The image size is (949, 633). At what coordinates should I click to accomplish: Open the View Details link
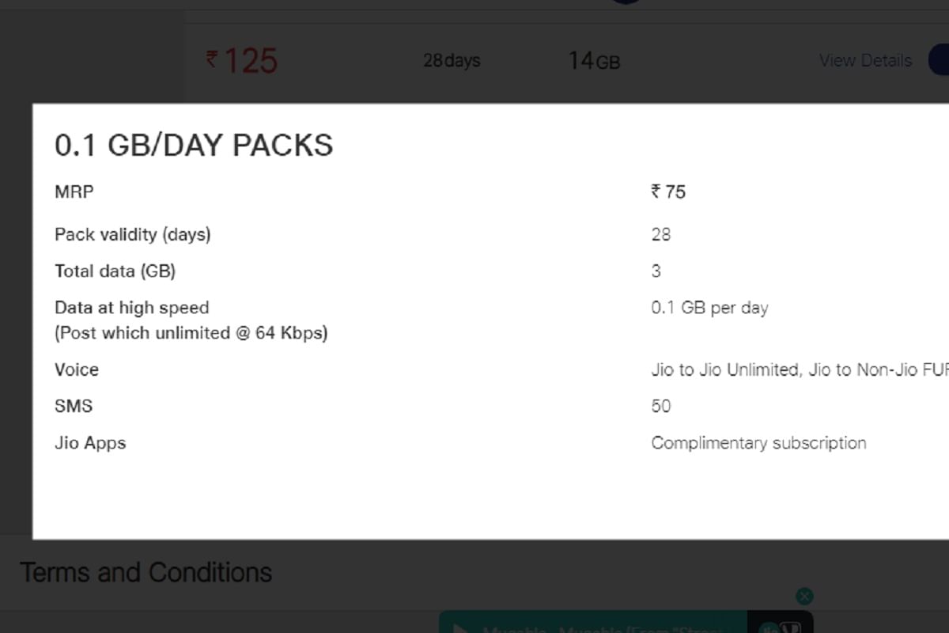pos(865,60)
